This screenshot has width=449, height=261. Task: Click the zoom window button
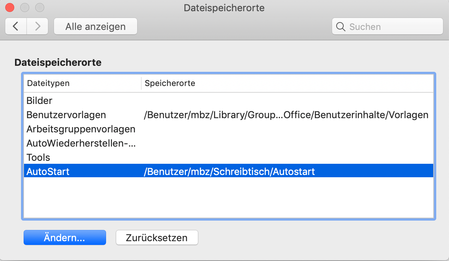(39, 8)
